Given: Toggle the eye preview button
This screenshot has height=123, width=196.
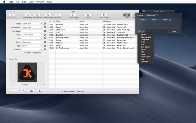Looking at the screenshot, I should point(31,91).
